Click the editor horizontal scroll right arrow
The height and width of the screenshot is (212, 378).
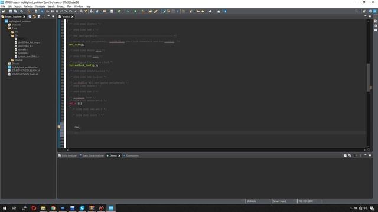tap(365, 150)
